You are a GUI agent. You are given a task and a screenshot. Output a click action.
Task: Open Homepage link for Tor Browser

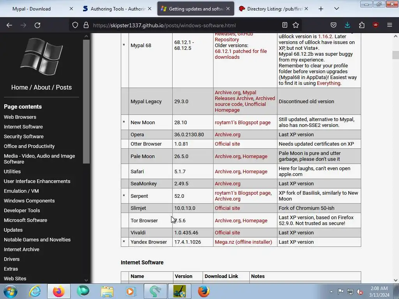click(x=255, y=221)
